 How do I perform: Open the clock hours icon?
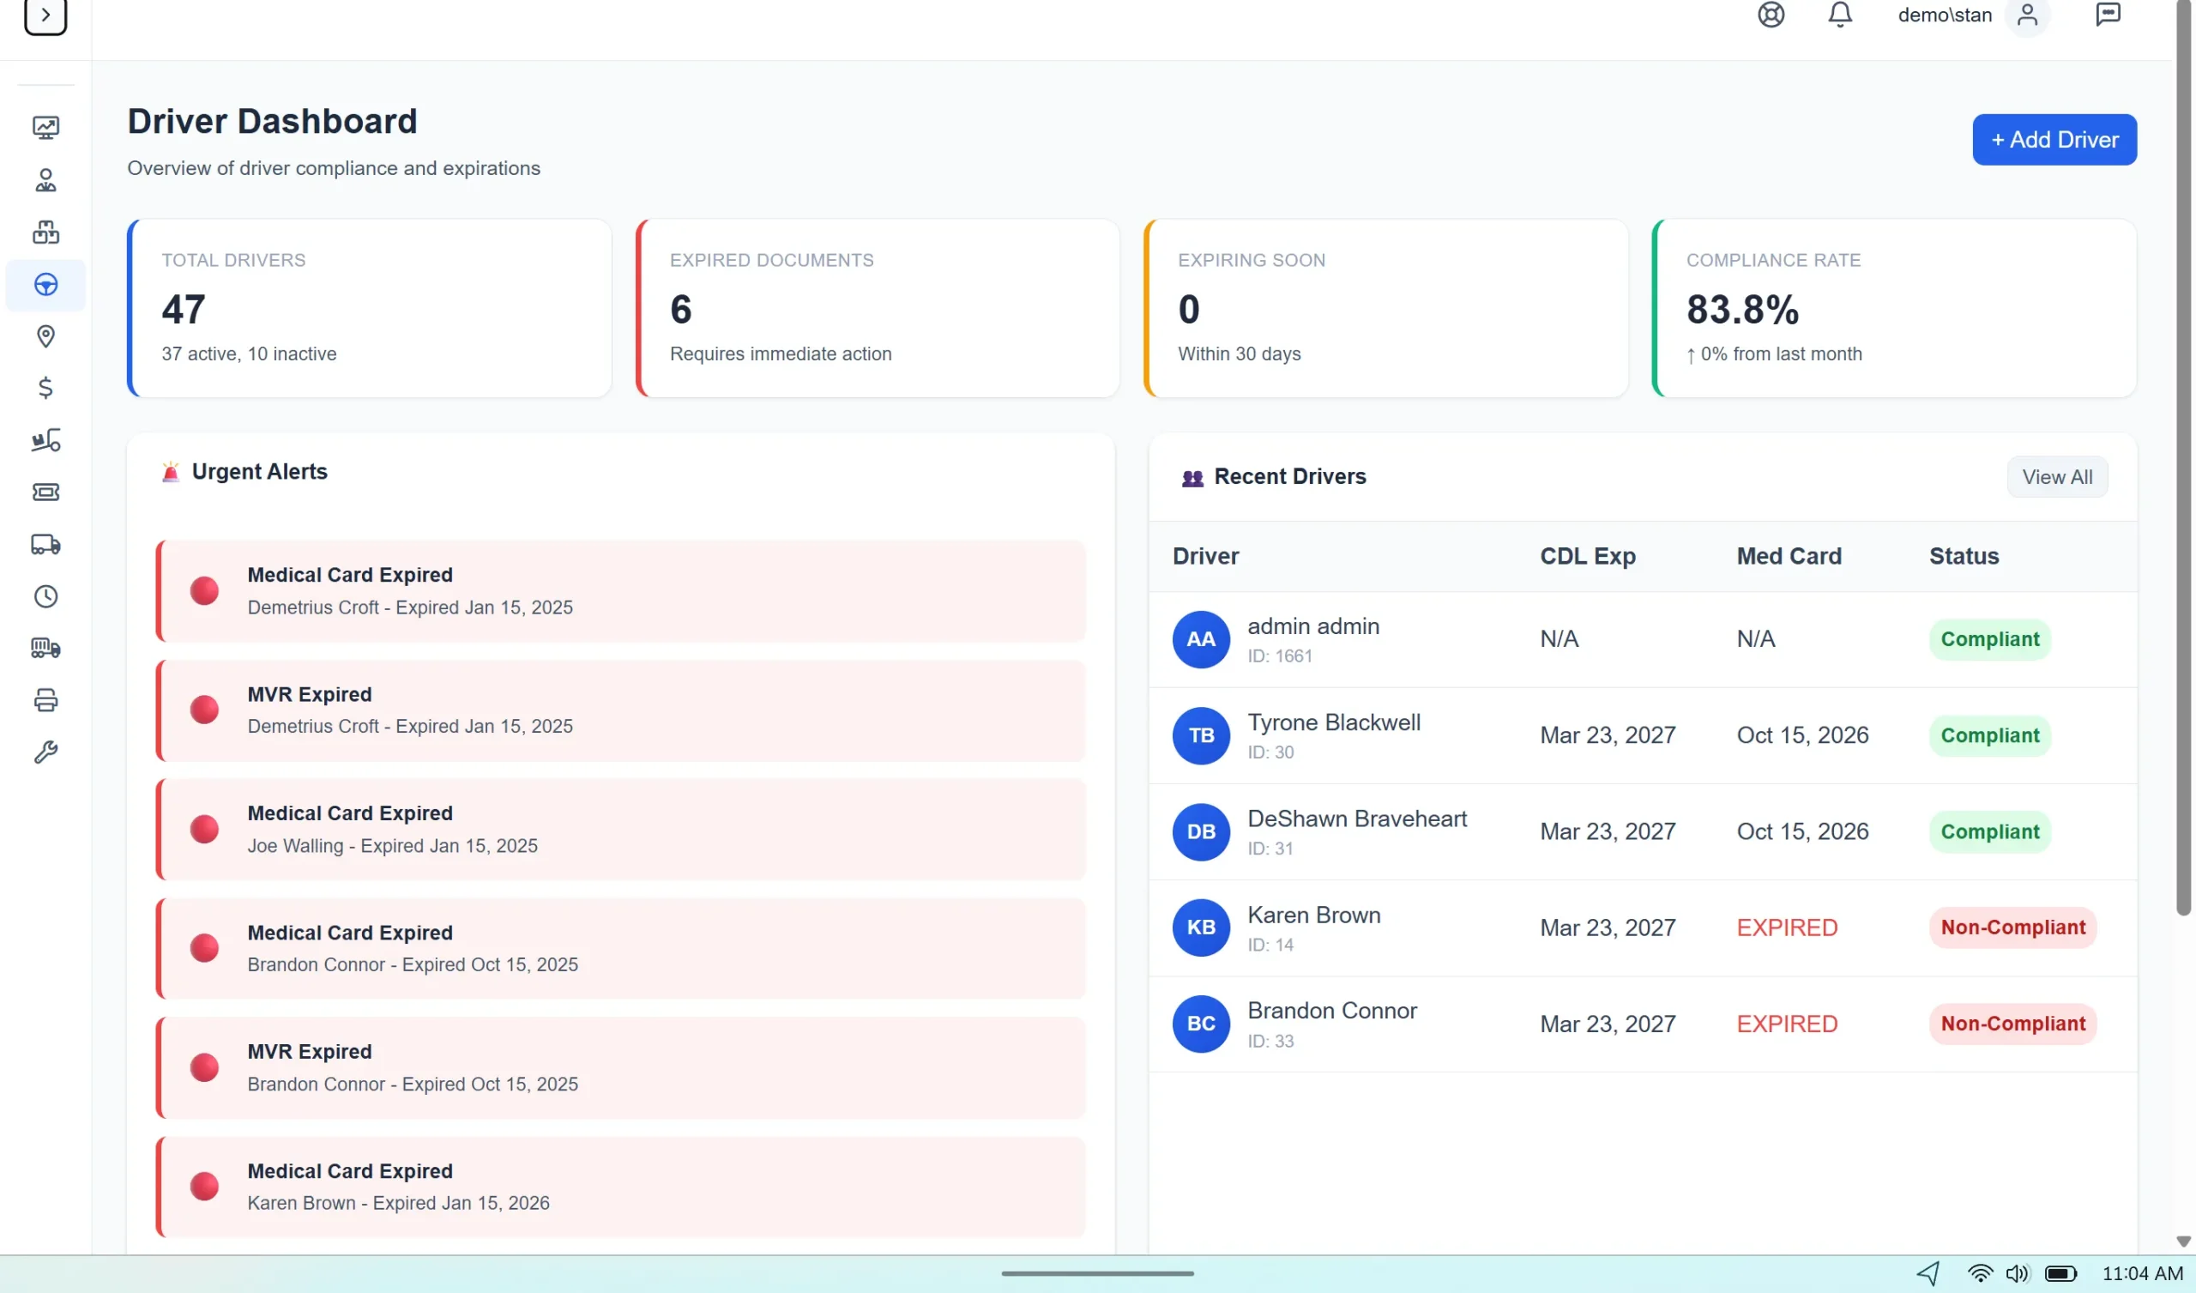(45, 596)
